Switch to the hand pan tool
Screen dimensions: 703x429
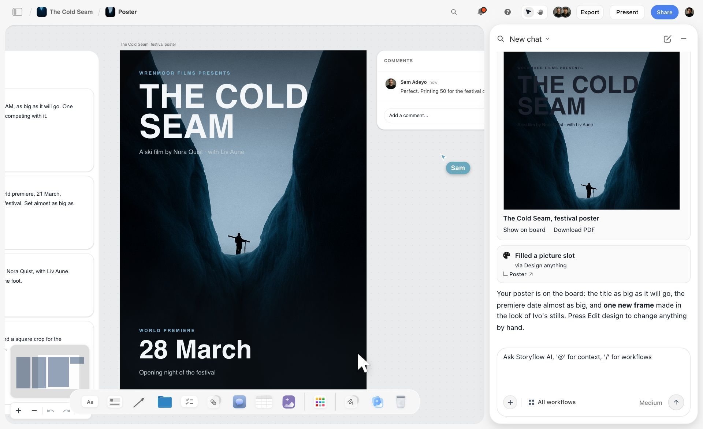540,12
